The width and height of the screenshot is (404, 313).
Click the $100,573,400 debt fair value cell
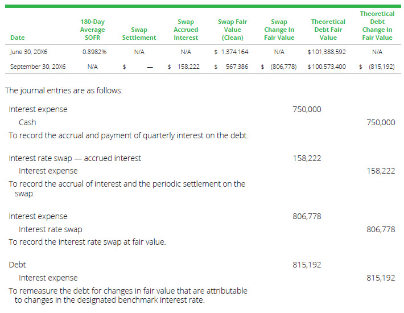pyautogui.click(x=327, y=67)
